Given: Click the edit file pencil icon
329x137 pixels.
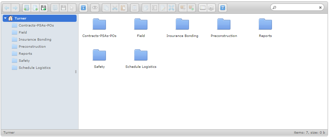Looking at the screenshot, I should tap(163, 8).
